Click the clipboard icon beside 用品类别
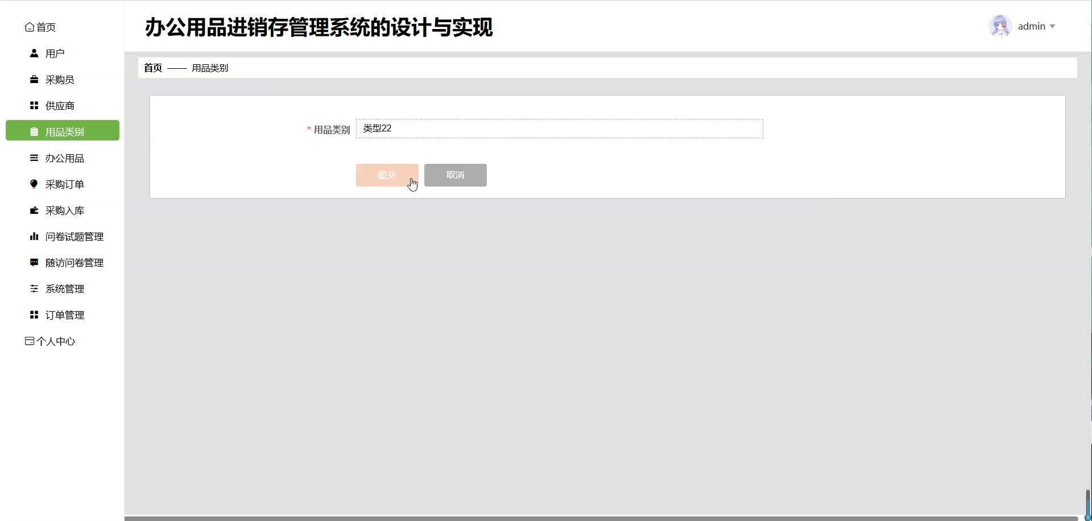 coord(34,131)
